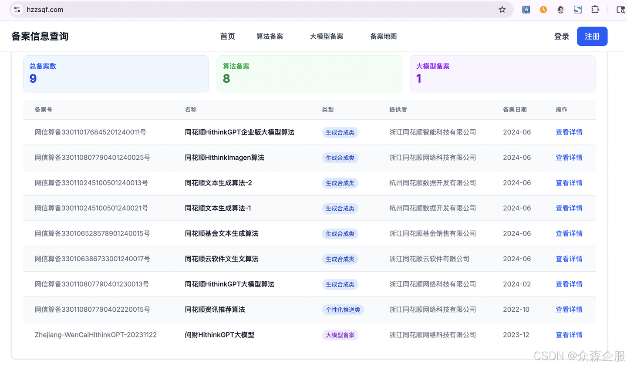
Task: Open the avatar face extension icon
Action: point(560,10)
